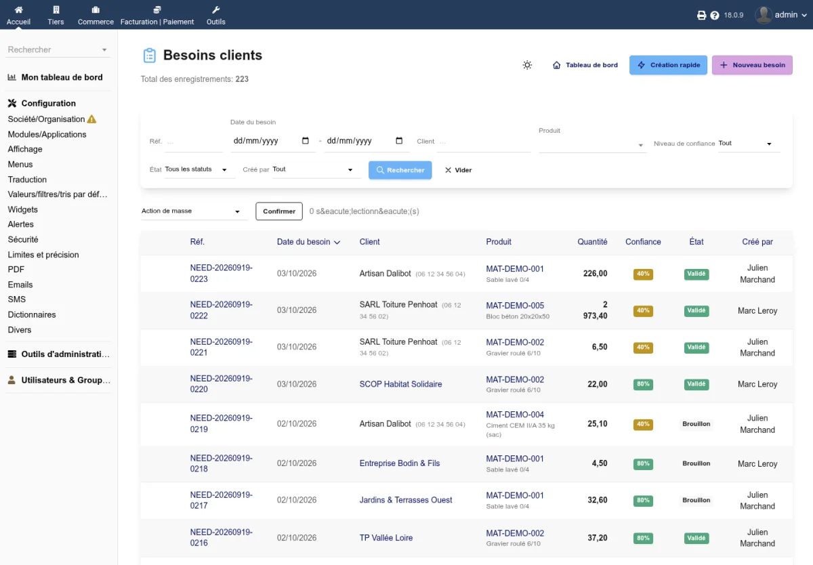
Task: Click the clipboard icon beside Besoins clients
Action: [x=149, y=56]
